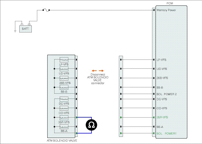Click the battery negative terminal
Viewport: 202px width, 144px height.
tap(22, 24)
